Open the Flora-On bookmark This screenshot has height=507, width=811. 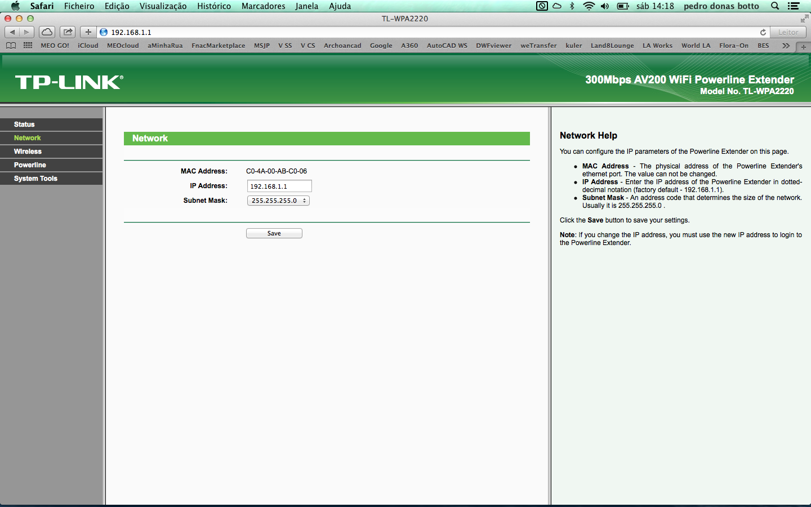[734, 46]
